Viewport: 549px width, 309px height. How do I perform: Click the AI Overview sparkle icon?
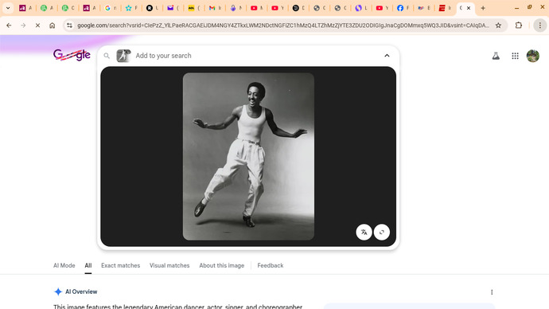click(x=58, y=291)
